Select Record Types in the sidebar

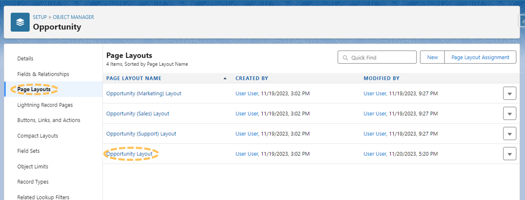(x=33, y=182)
